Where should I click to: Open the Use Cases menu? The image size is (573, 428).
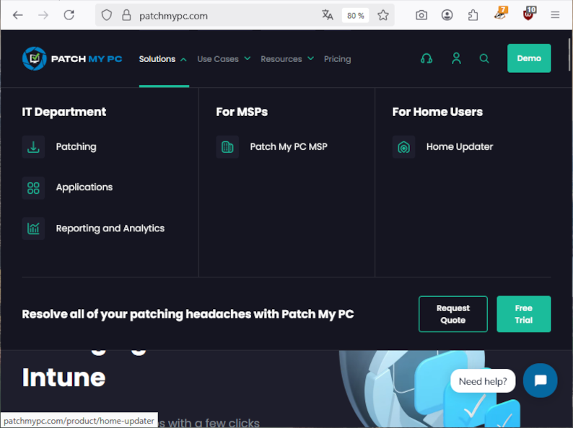pos(218,59)
